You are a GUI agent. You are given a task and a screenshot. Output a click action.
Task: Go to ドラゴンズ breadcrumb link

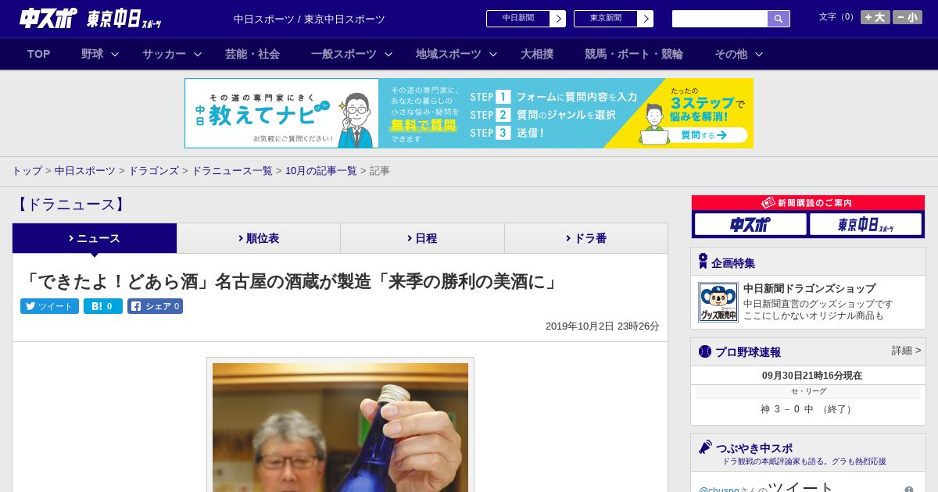pos(154,170)
